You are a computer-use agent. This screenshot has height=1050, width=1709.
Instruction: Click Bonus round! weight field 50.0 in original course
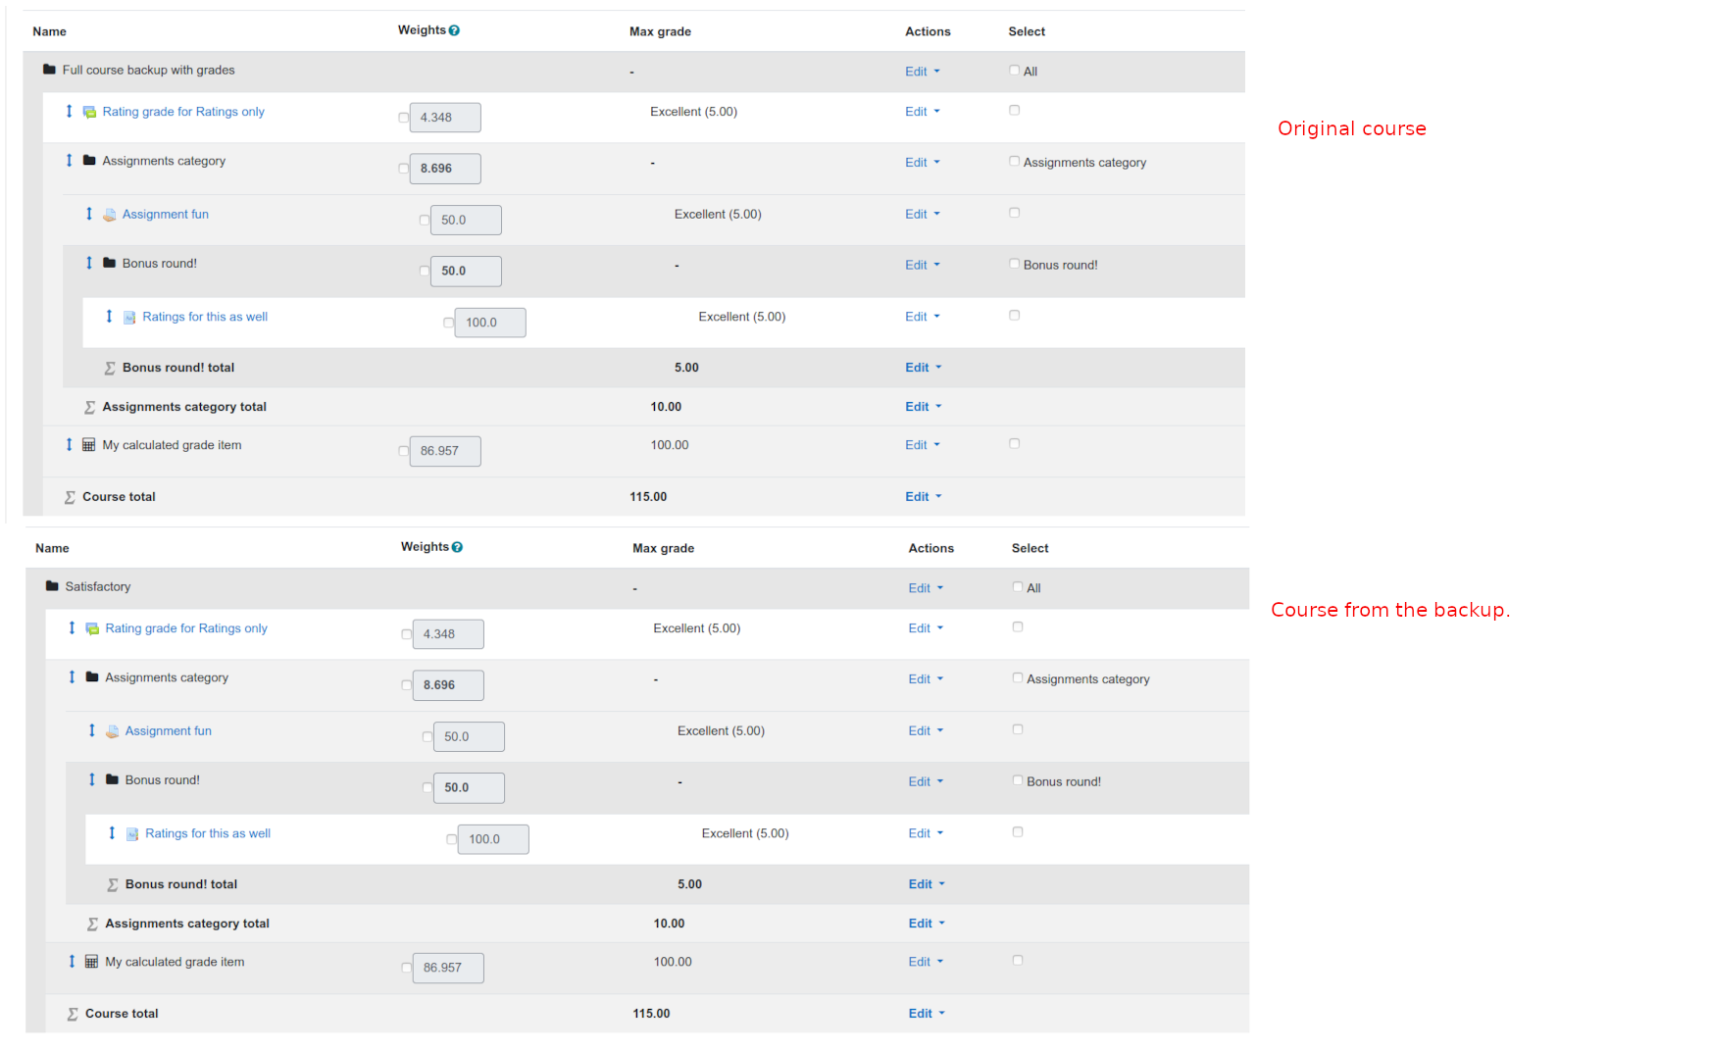click(466, 271)
